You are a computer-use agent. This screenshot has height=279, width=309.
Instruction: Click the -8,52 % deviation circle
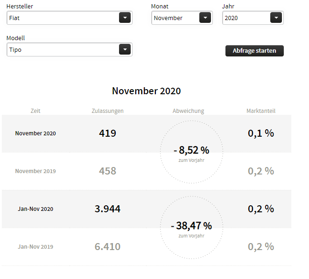191,152
